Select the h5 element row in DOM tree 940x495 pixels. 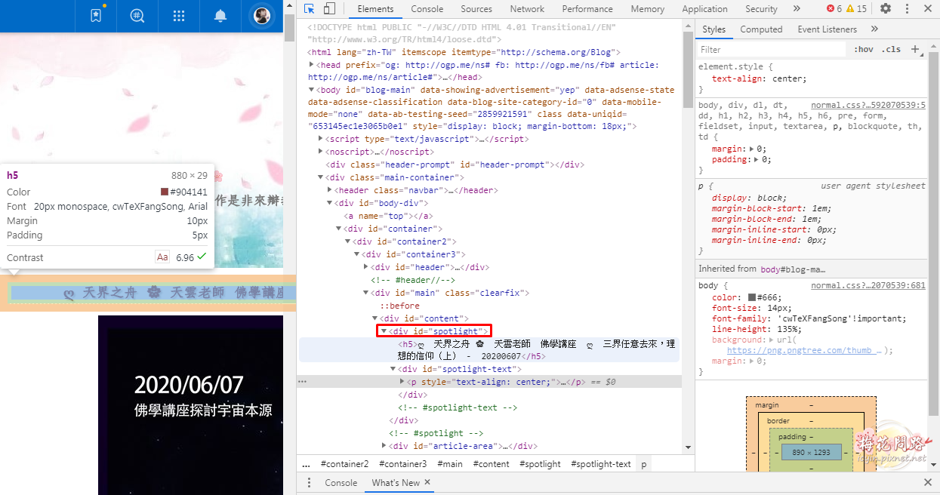click(x=488, y=350)
